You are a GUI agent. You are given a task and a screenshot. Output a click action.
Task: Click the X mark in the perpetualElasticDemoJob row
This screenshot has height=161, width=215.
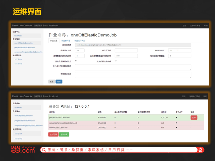176,118
